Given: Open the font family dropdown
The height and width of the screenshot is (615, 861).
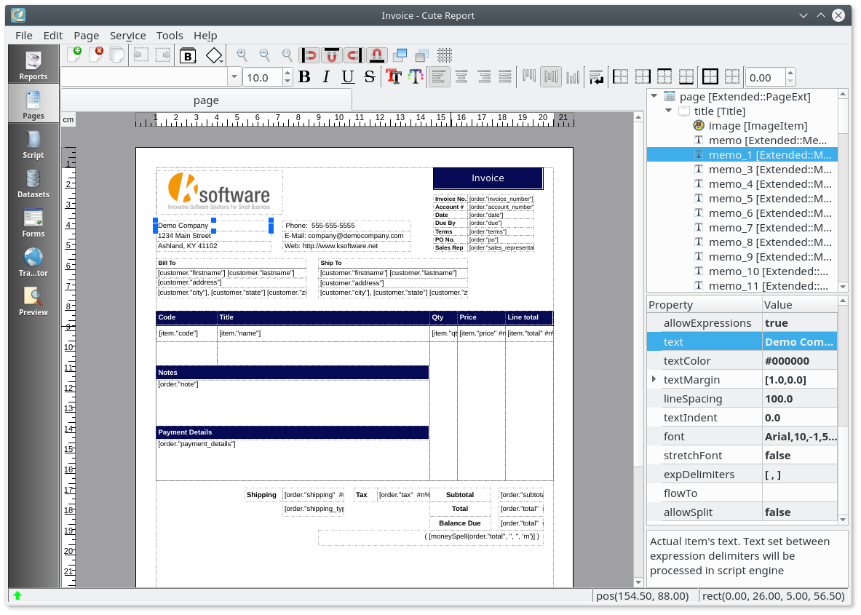Looking at the screenshot, I should (234, 77).
